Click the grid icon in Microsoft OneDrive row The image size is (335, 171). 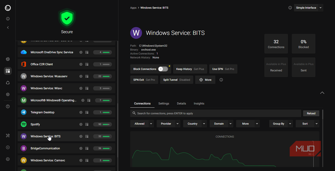click(87, 52)
